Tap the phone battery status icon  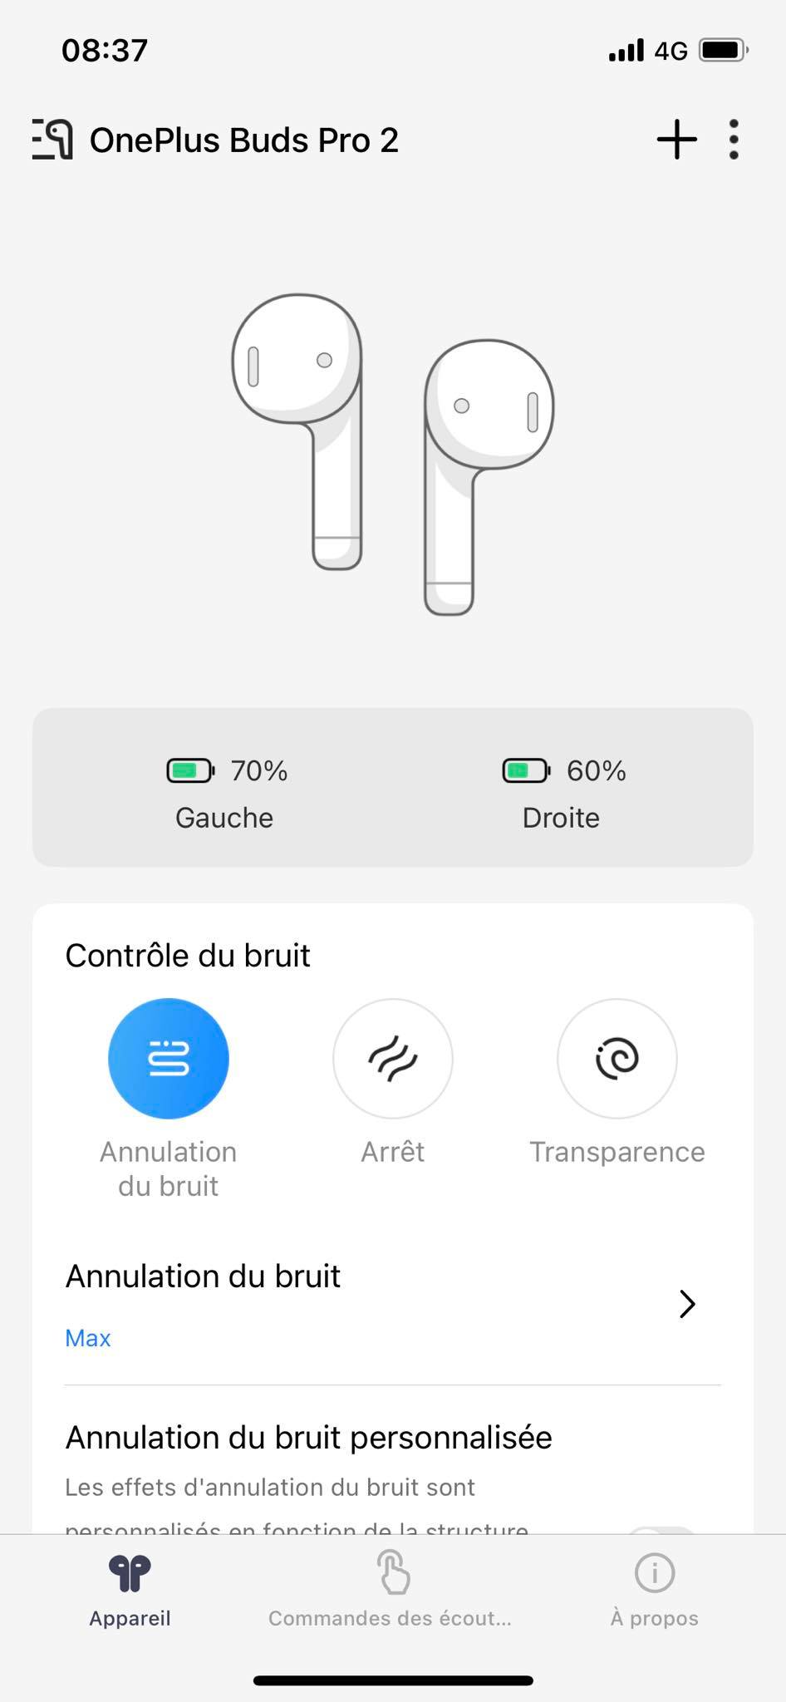coord(723,51)
